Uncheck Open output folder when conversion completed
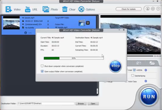 [42, 71]
